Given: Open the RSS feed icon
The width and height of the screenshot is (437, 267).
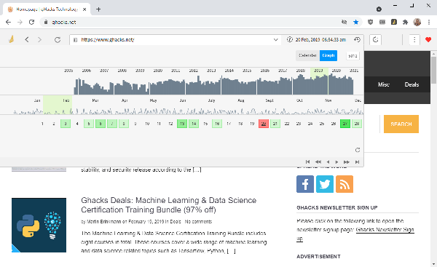Looking at the screenshot, I should tap(345, 184).
